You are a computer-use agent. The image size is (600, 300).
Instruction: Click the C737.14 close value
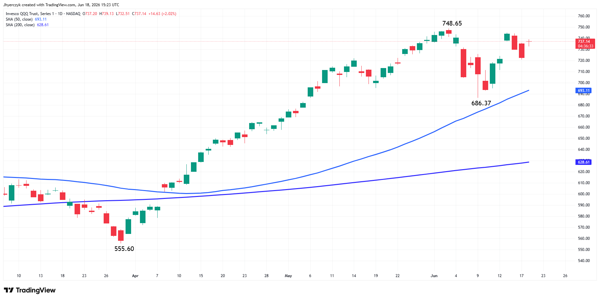[139, 14]
